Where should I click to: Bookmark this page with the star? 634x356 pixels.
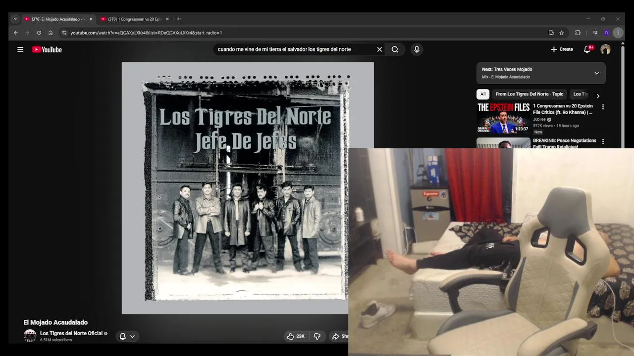[562, 33]
